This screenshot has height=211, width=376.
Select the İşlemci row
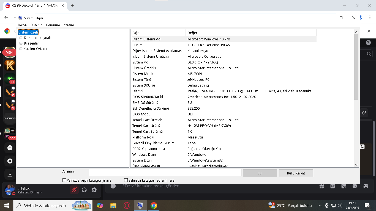tap(224, 91)
